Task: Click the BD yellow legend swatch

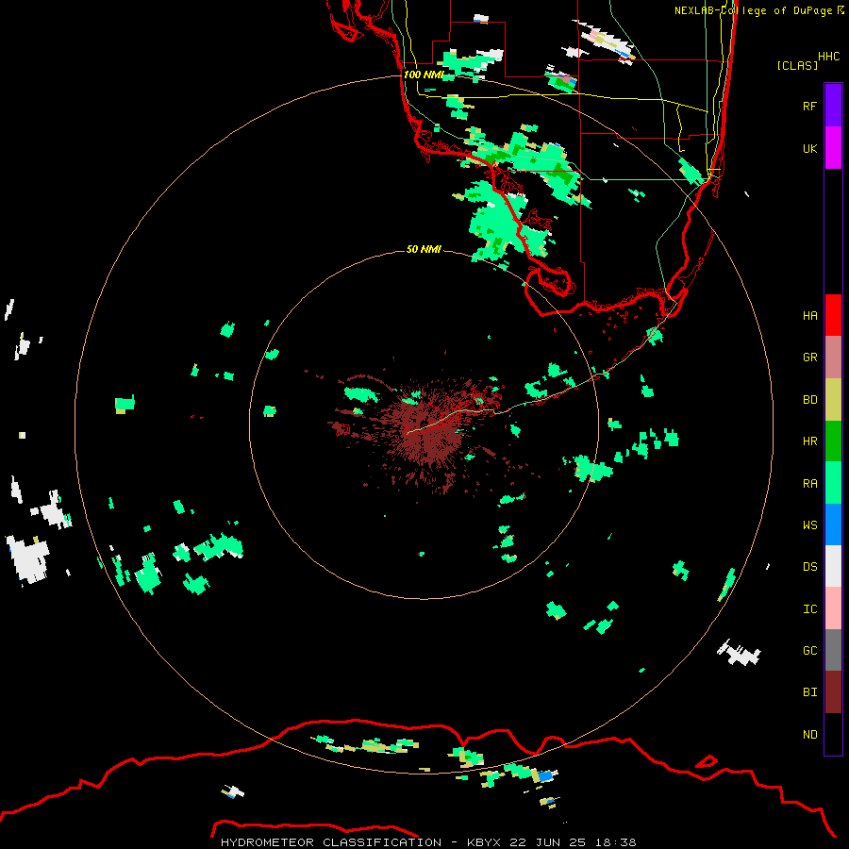Action: click(833, 400)
